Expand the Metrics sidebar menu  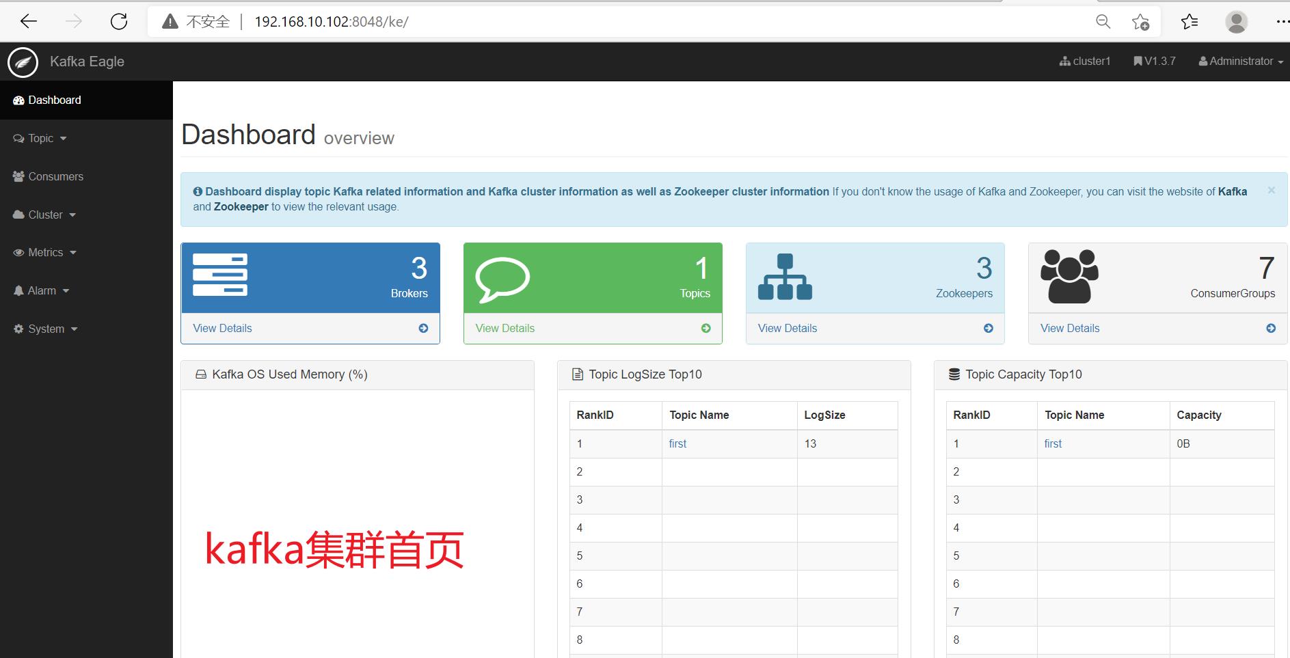(45, 253)
